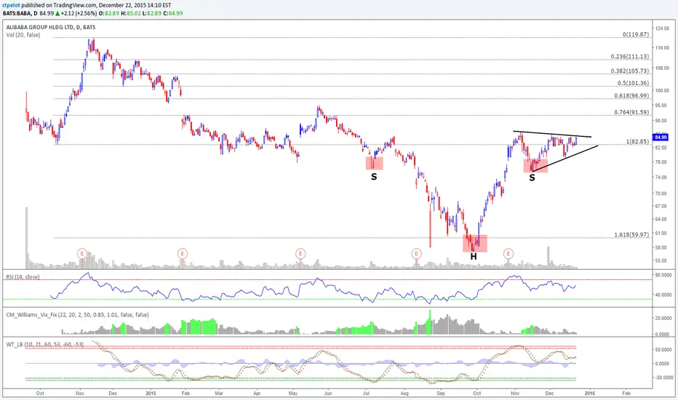
Task: Click the 70.00 price axis label
Action: click(661, 193)
